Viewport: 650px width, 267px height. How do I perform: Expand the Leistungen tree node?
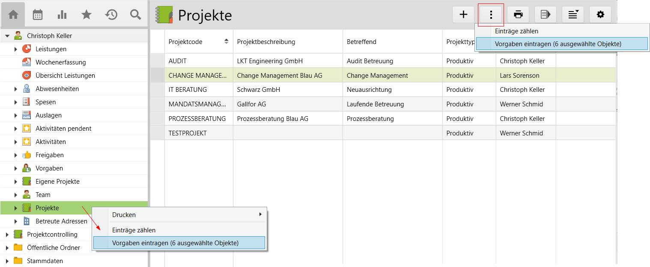[x=16, y=49]
